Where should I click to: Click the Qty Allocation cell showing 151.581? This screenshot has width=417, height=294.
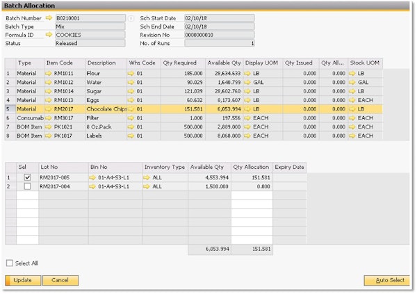click(x=252, y=177)
